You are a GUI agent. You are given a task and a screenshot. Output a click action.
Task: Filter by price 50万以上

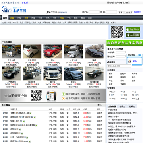click(135, 99)
